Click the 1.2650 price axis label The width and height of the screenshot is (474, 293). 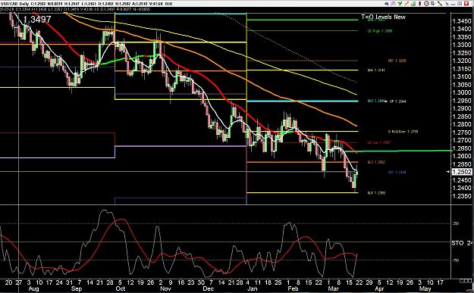coord(462,148)
